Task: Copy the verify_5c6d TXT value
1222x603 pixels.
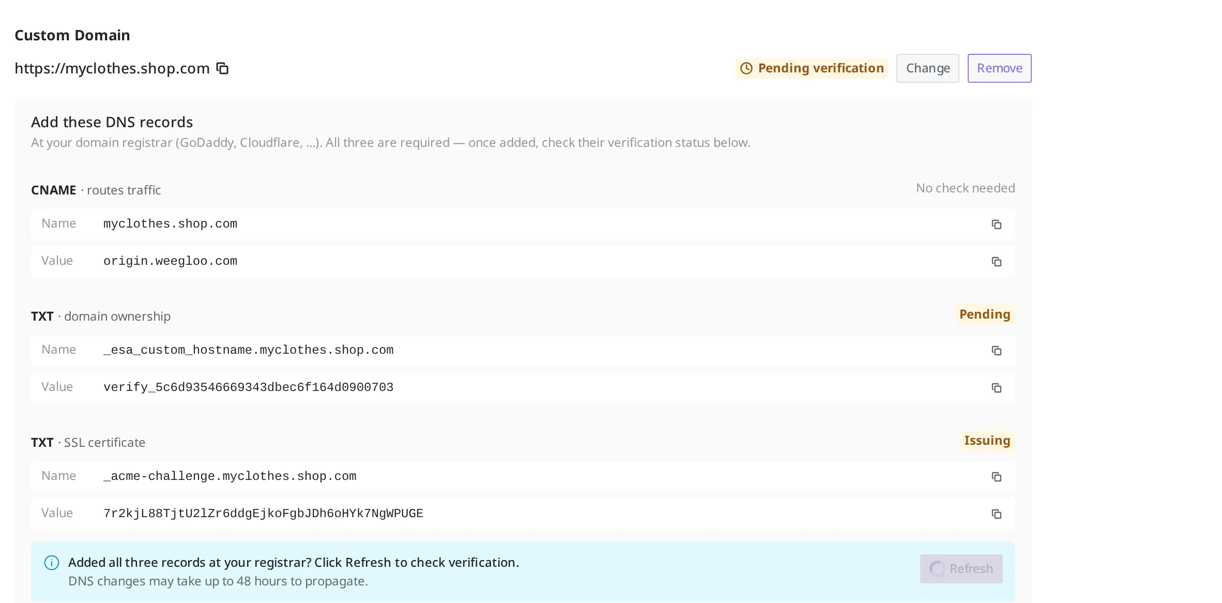Action: pyautogui.click(x=996, y=388)
